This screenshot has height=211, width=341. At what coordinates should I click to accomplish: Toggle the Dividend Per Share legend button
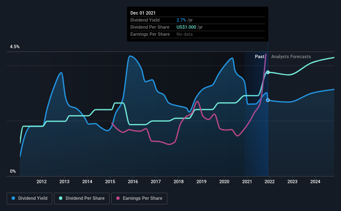(x=82, y=199)
